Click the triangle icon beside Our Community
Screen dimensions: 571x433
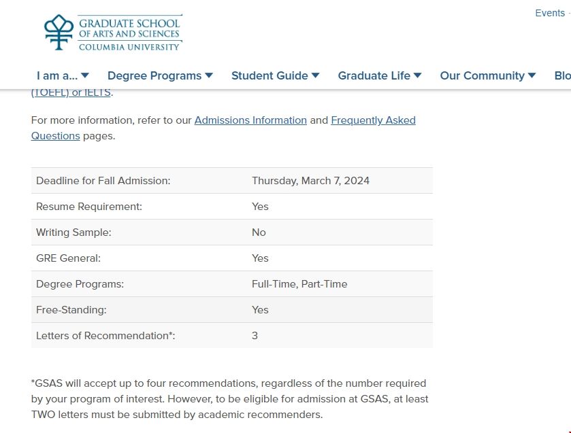point(532,75)
